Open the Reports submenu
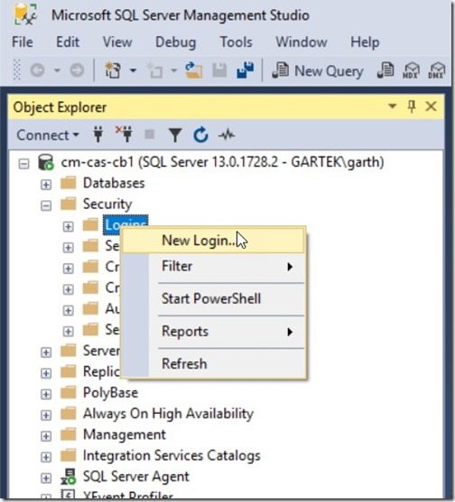The image size is (455, 502). tap(213, 332)
